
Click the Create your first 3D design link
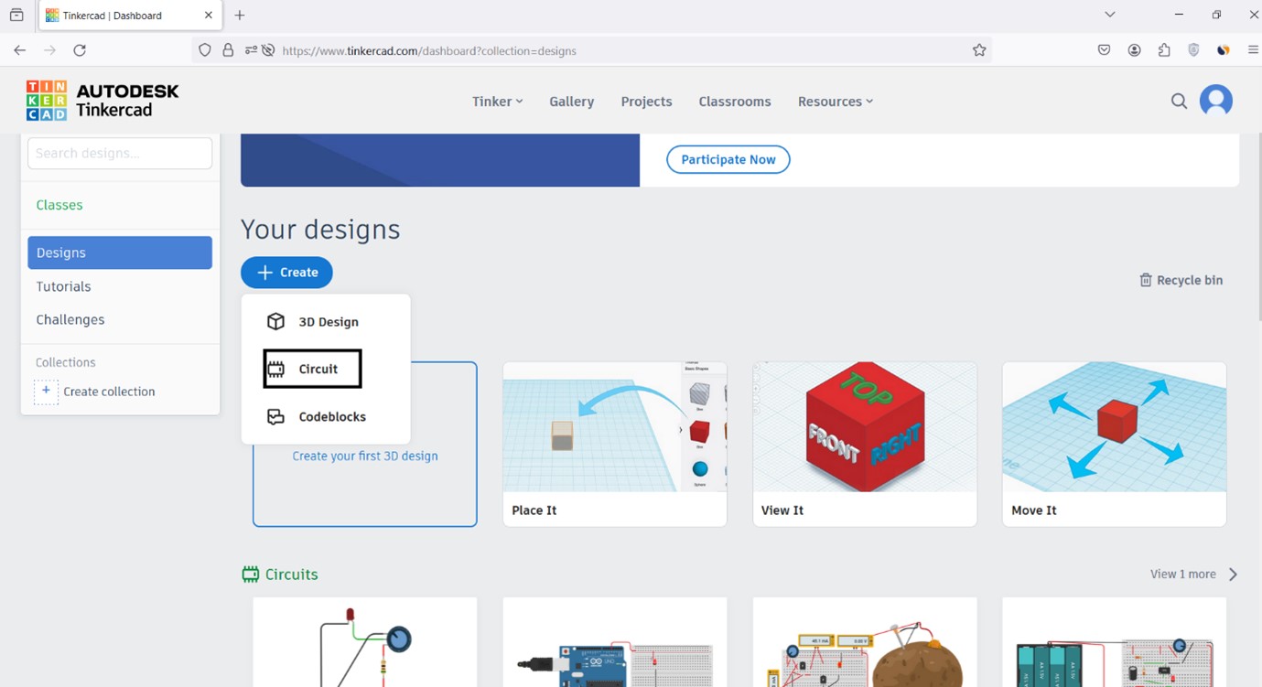(365, 456)
